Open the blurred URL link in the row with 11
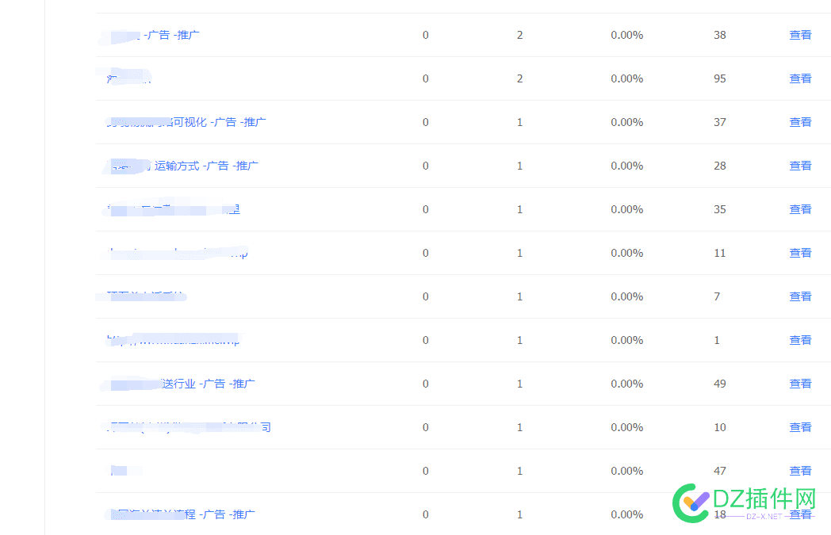This screenshot has width=831, height=535. pyautogui.click(x=177, y=253)
